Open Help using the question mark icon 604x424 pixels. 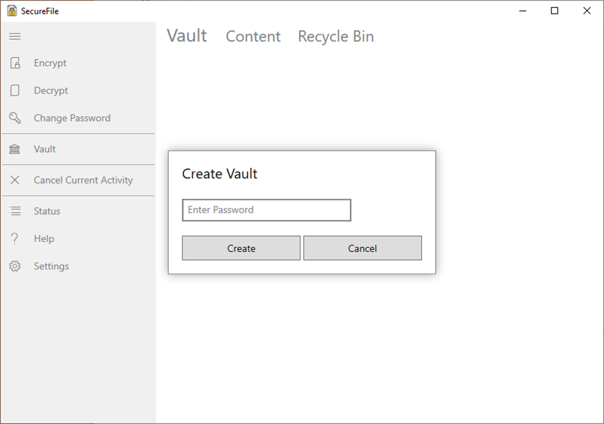(13, 238)
